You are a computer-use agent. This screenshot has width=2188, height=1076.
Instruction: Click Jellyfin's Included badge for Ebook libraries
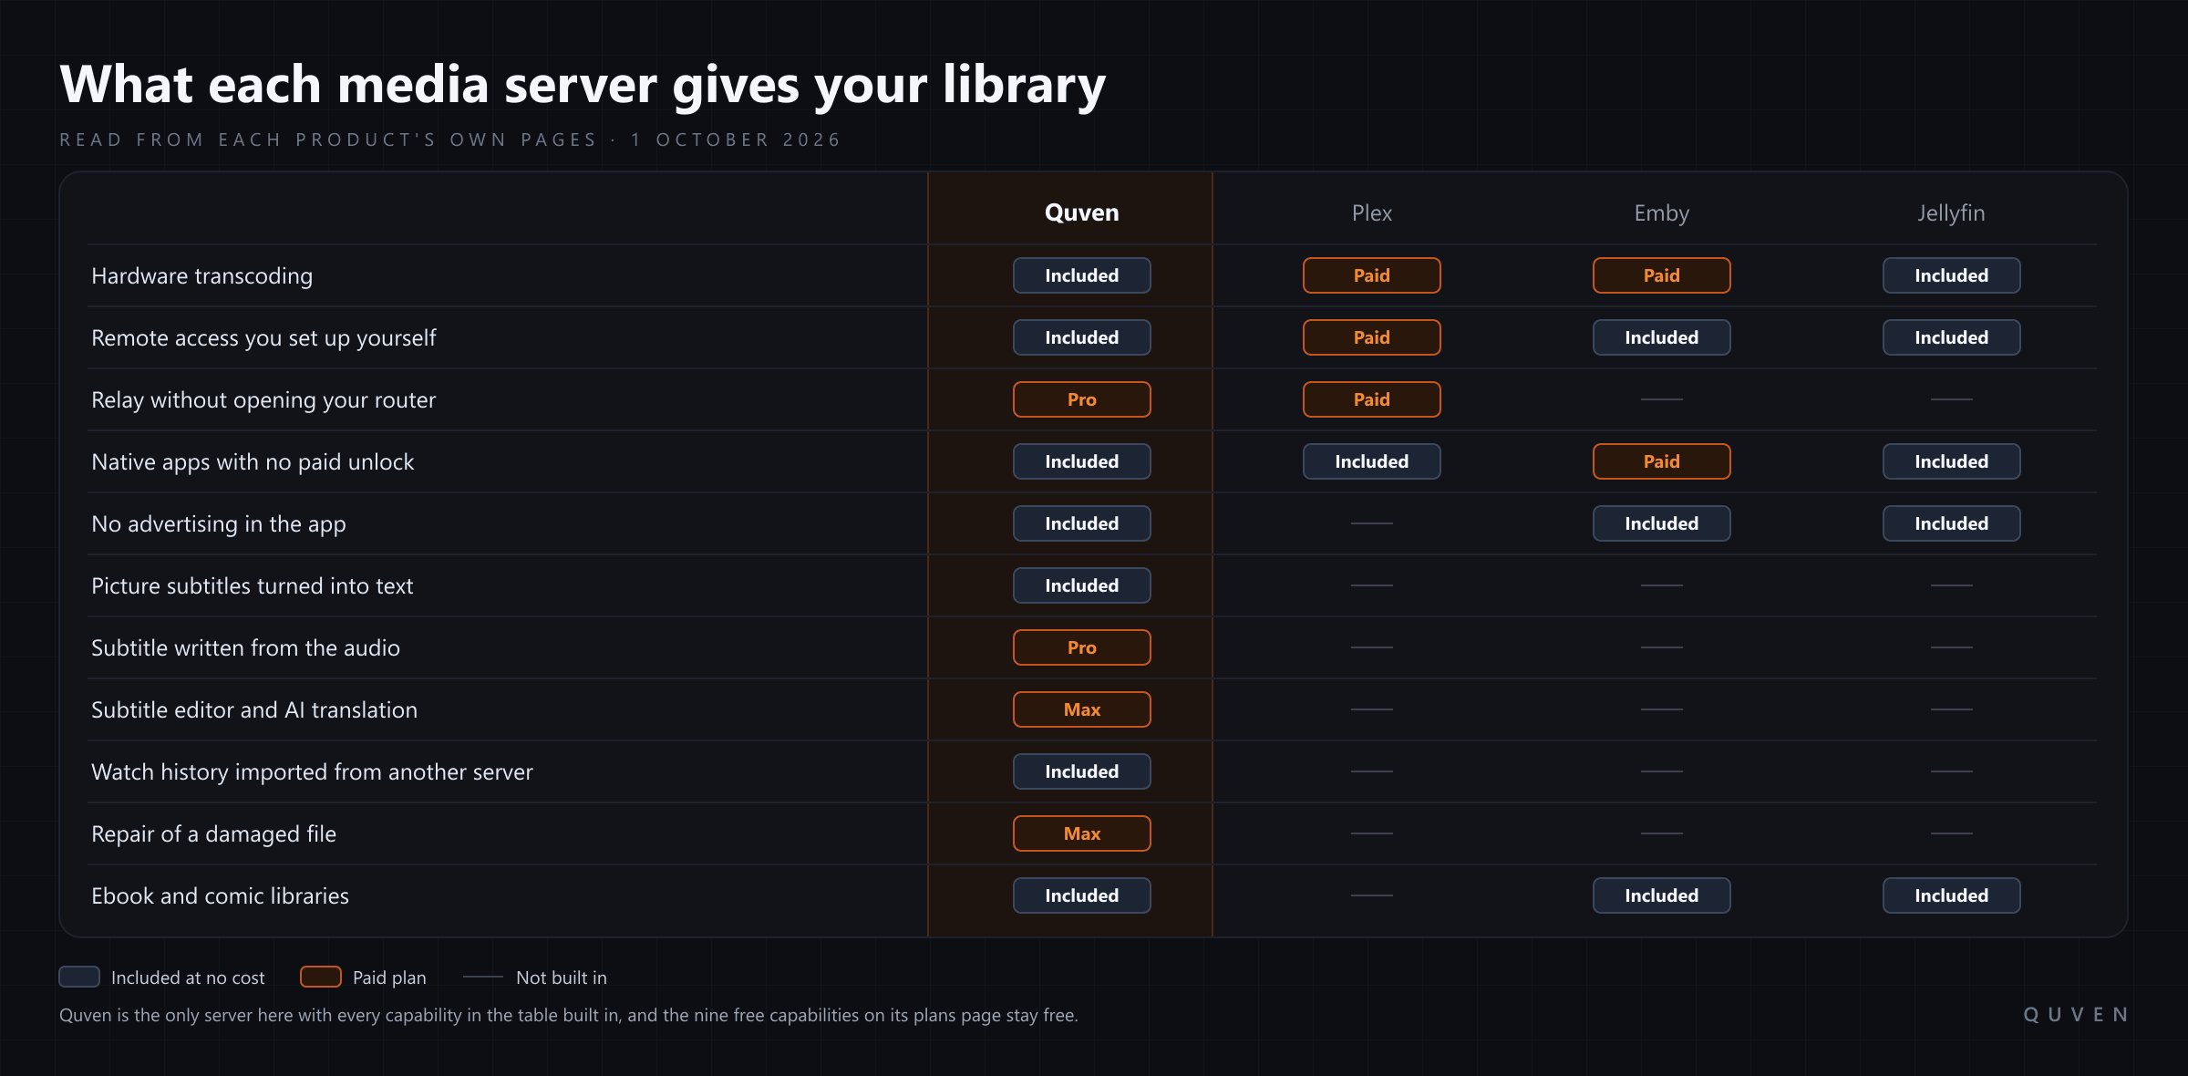(x=1951, y=895)
